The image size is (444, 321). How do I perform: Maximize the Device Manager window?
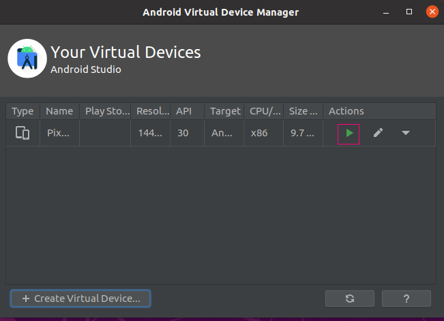pyautogui.click(x=409, y=12)
